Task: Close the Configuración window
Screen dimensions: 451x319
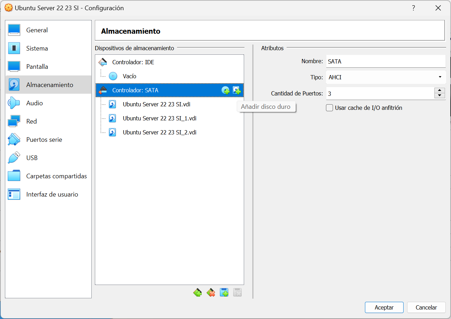Action: point(438,8)
